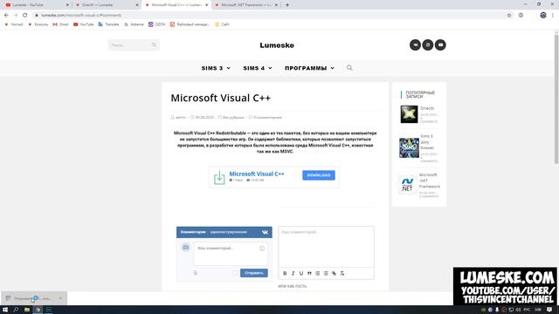
Task: Expand the ПРОГРАММЫ menu
Action: (309, 68)
